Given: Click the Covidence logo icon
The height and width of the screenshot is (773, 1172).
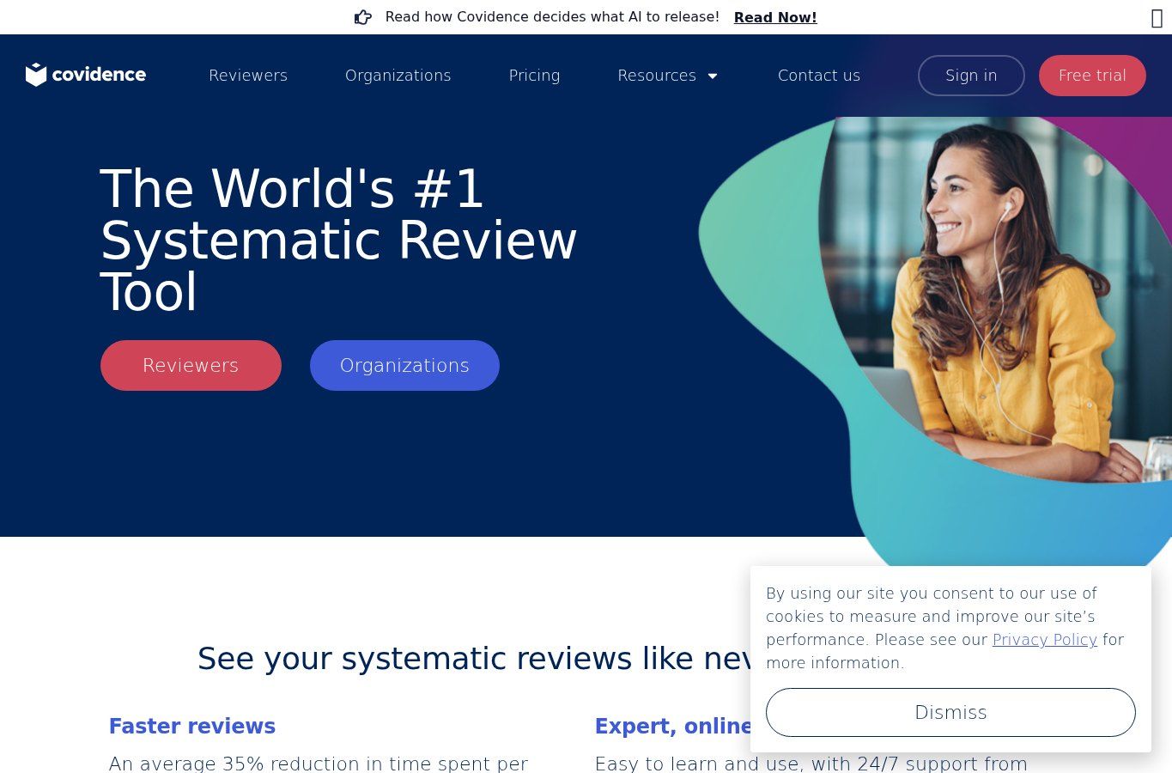Looking at the screenshot, I should coord(36,75).
